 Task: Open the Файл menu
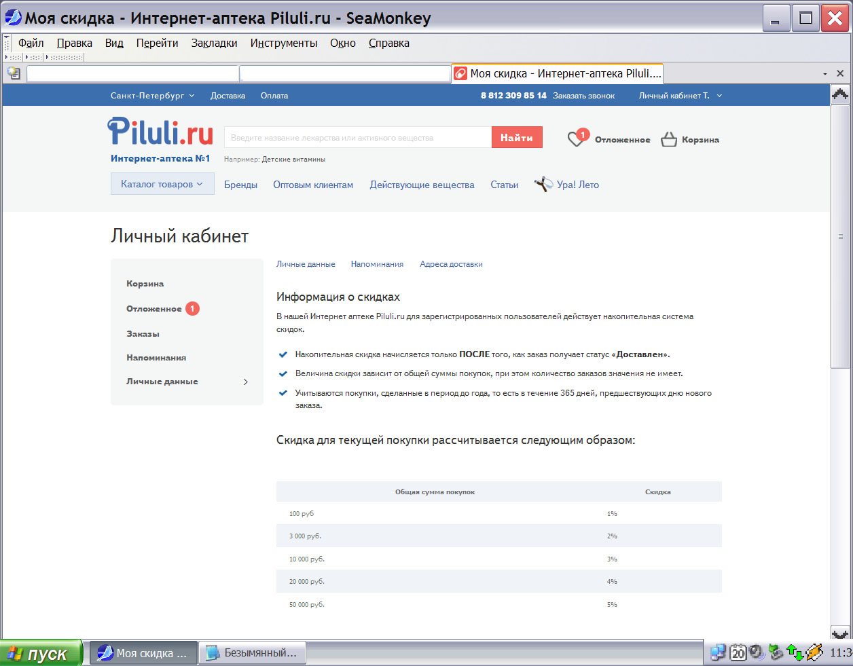click(x=31, y=43)
